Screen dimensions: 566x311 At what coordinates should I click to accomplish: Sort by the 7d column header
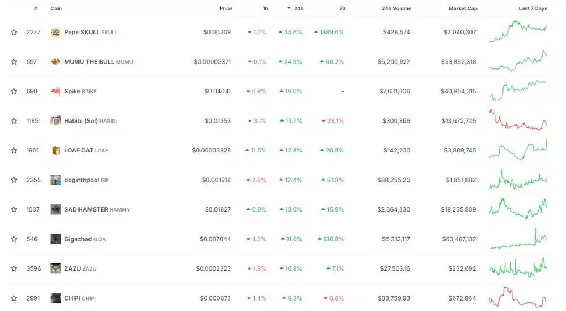(343, 8)
